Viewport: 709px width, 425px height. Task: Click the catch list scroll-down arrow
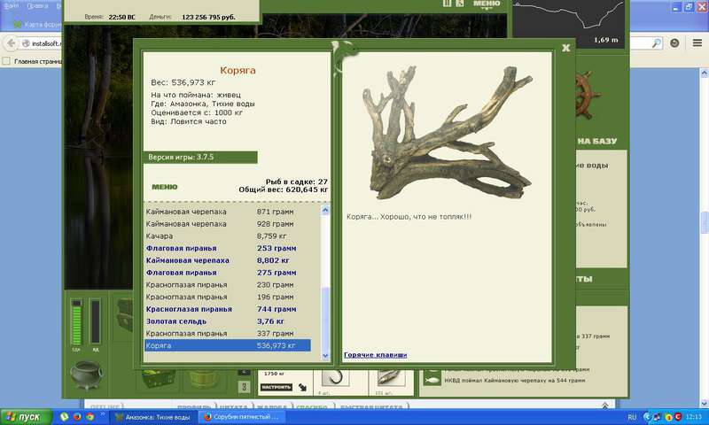pos(325,356)
